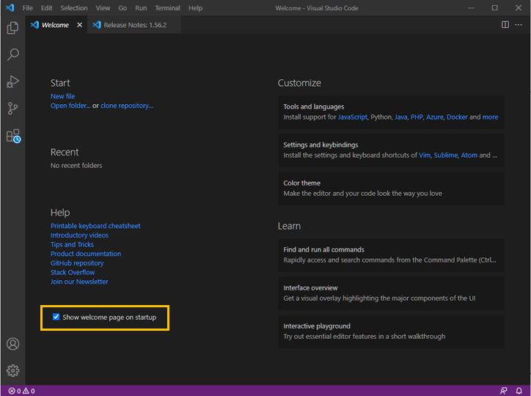The width and height of the screenshot is (531, 396).
Task: Install Sublime keybindings link
Action: [x=446, y=155]
